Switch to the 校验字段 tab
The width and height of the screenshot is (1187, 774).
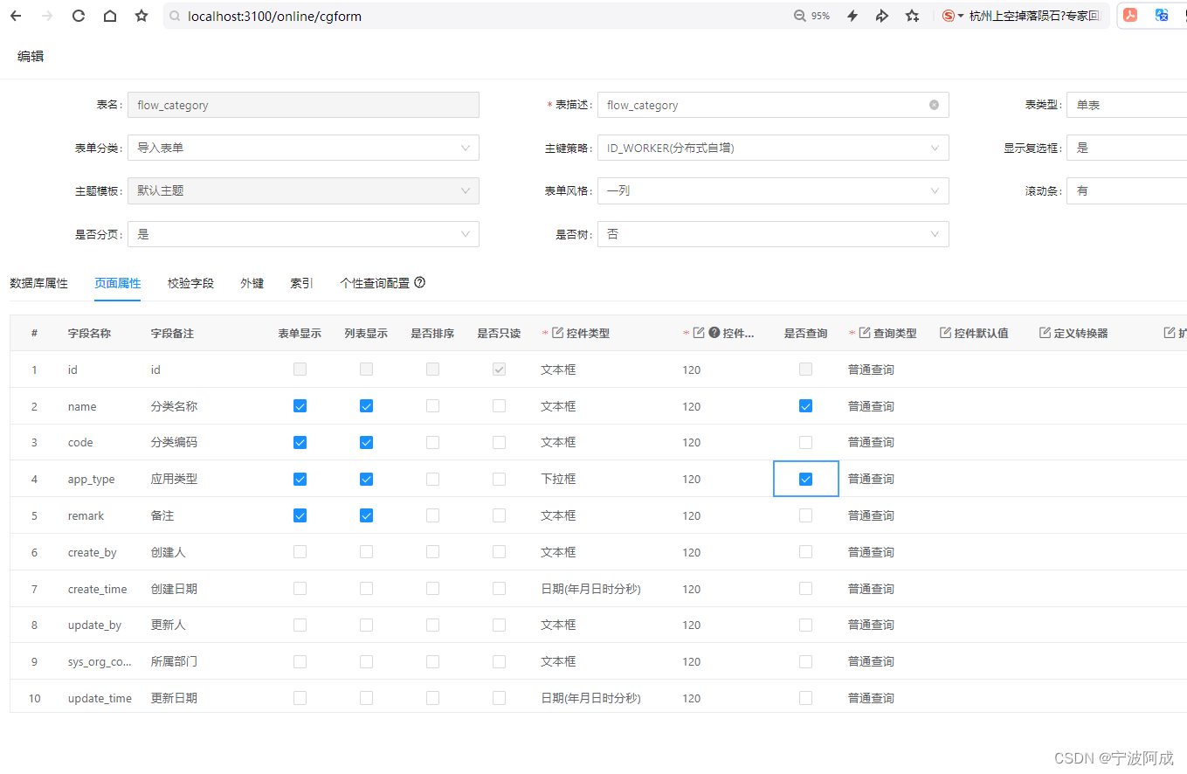[x=190, y=282]
